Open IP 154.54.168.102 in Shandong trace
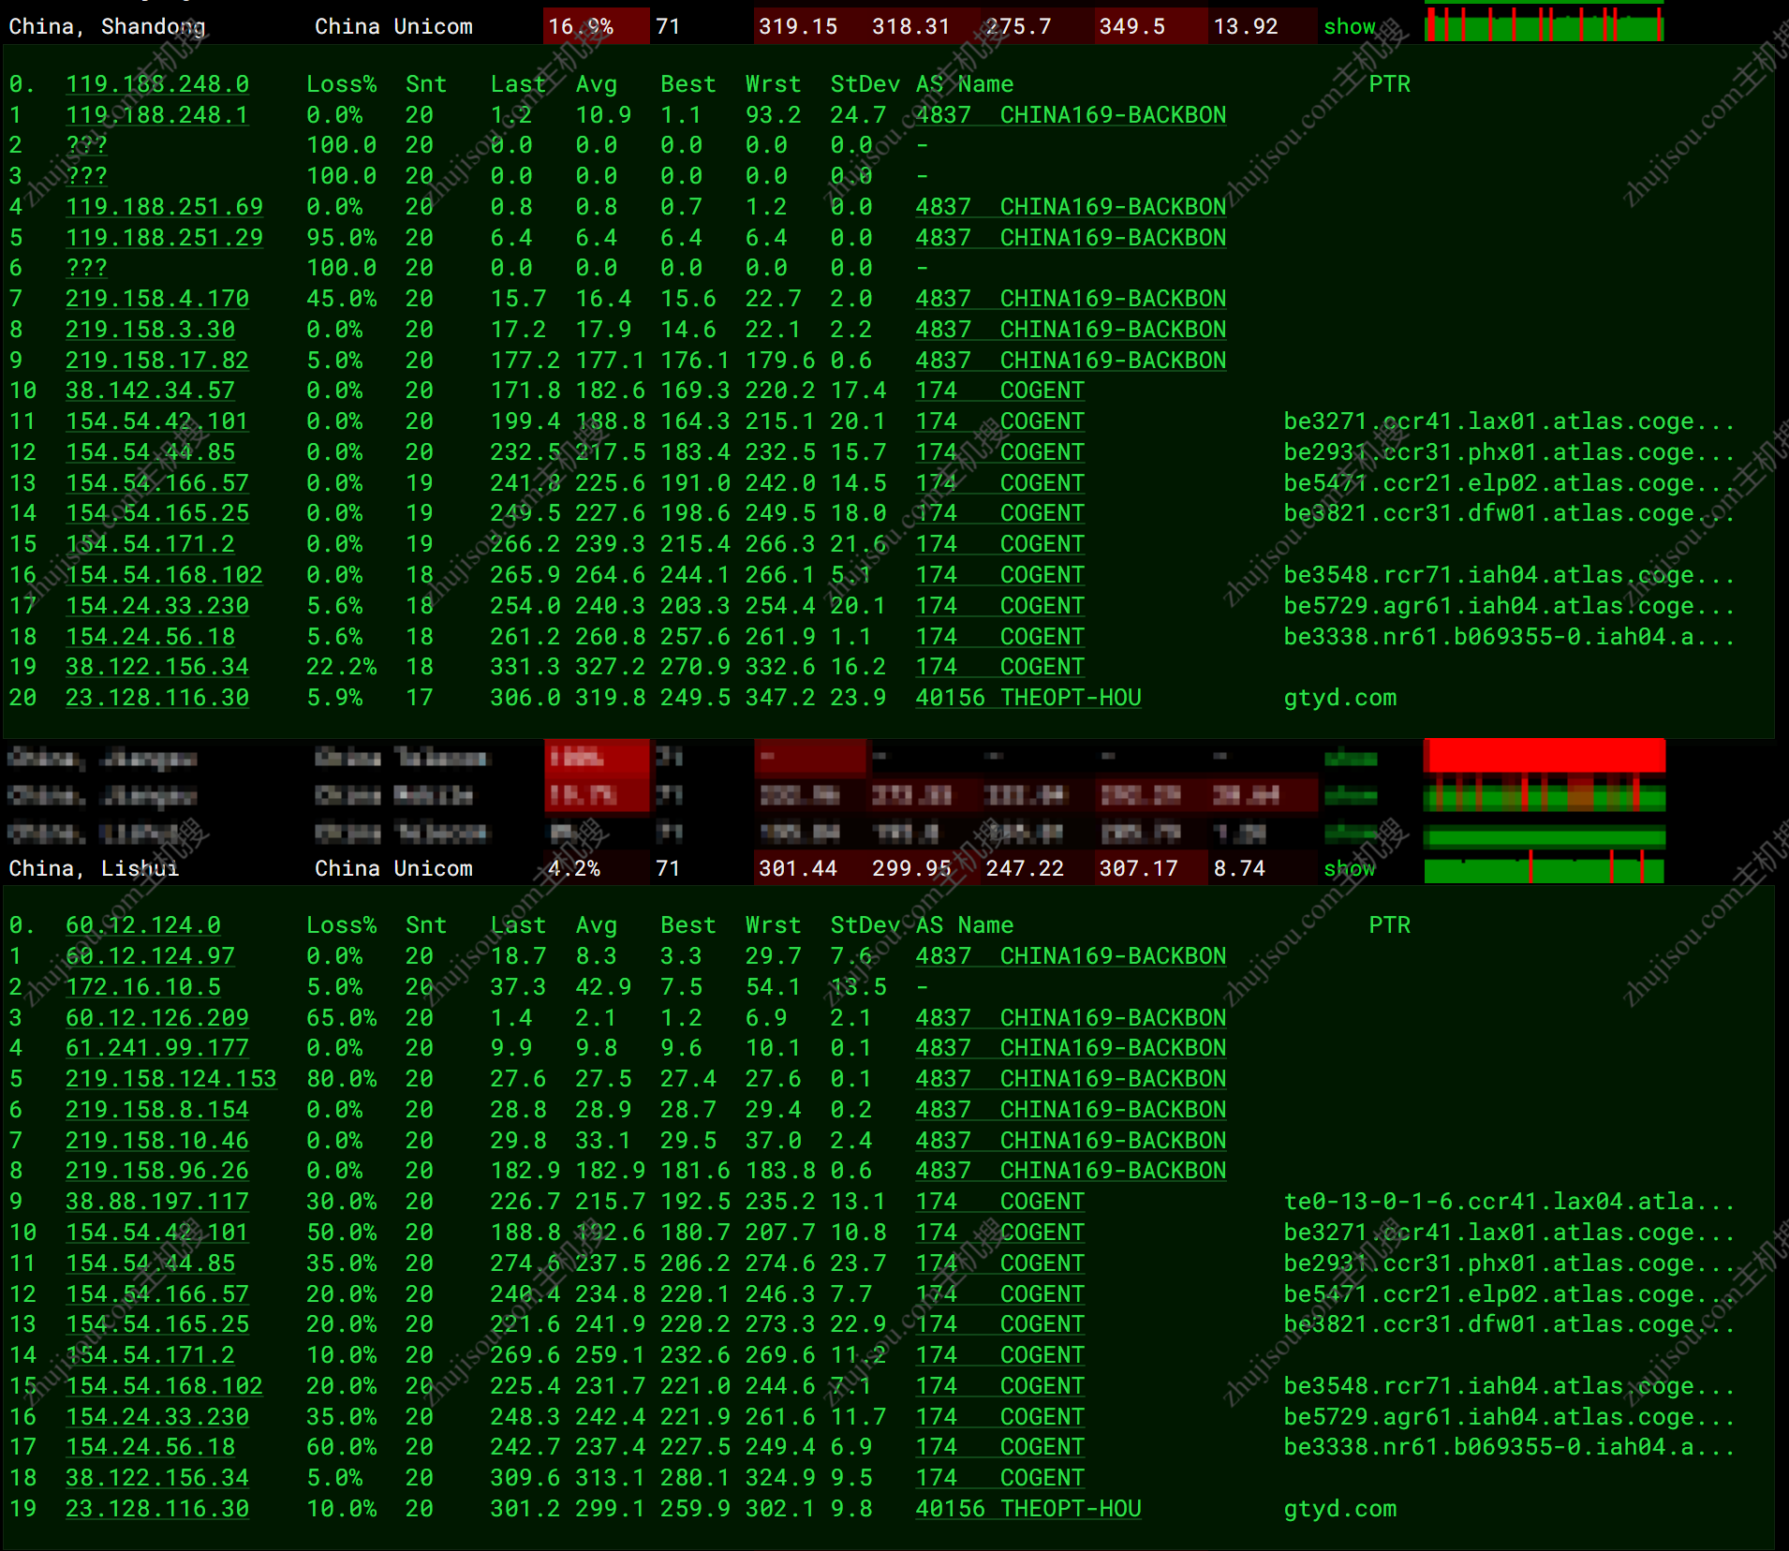Viewport: 1789px width, 1551px height. (x=164, y=575)
